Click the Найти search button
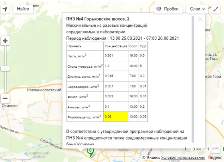This screenshot has width=224, height=162. click(23, 9)
